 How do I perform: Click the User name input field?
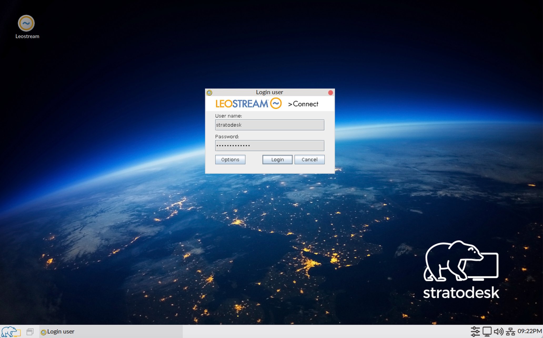coord(269,125)
